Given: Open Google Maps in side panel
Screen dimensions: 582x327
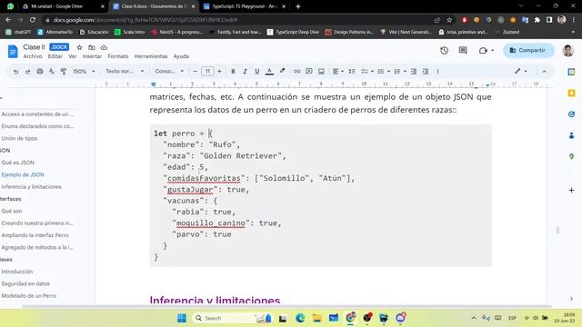Looking at the screenshot, I should pyautogui.click(x=571, y=157).
